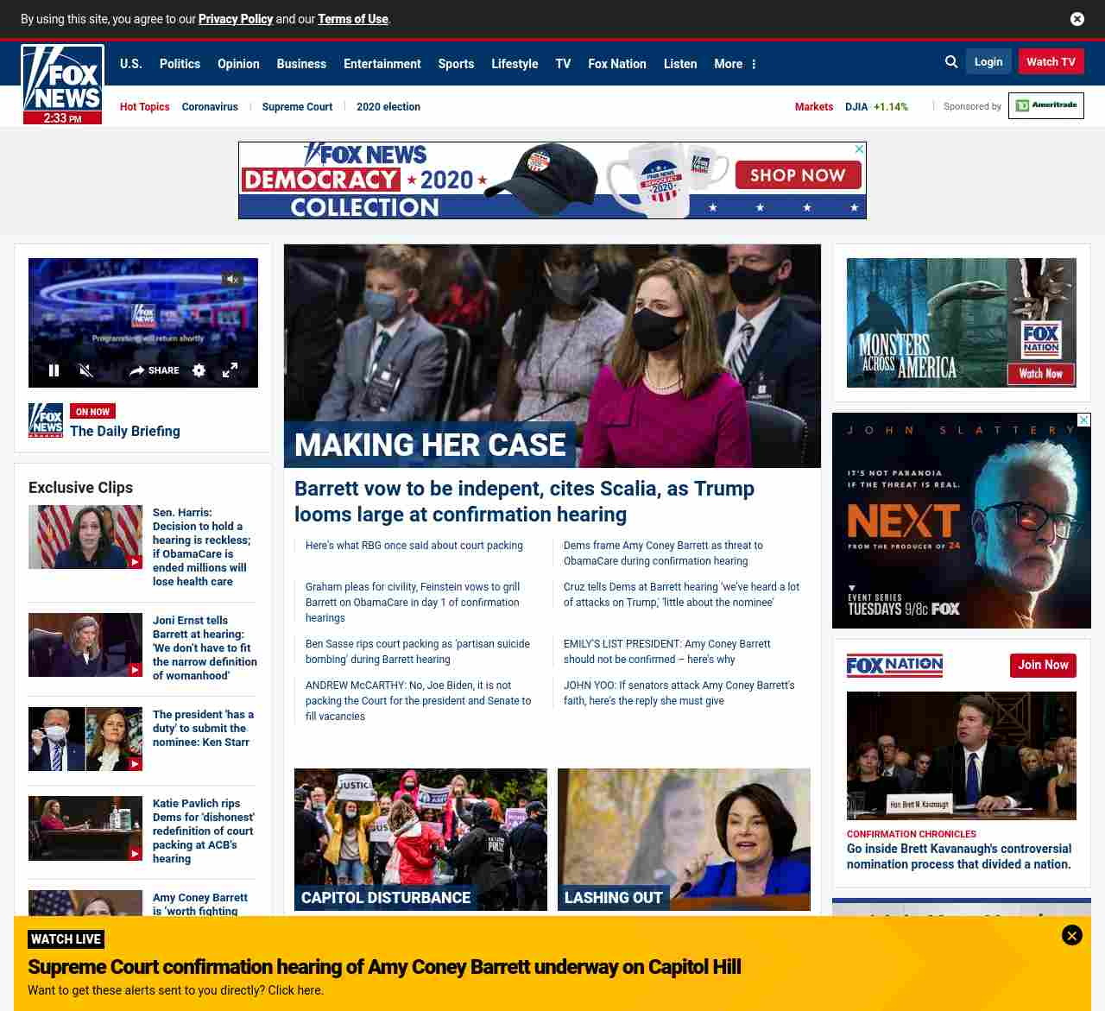Image resolution: width=1105 pixels, height=1011 pixels.
Task: Click the Fox News logo
Action: click(x=62, y=79)
